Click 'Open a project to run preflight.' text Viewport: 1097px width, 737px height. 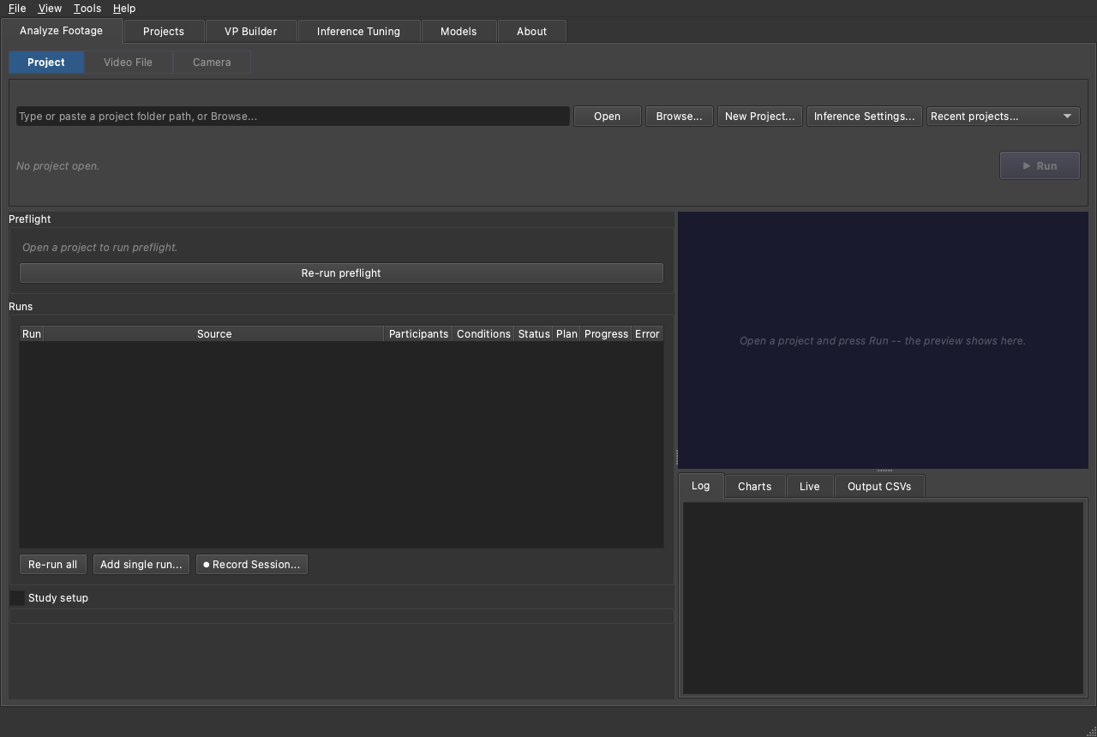click(99, 247)
